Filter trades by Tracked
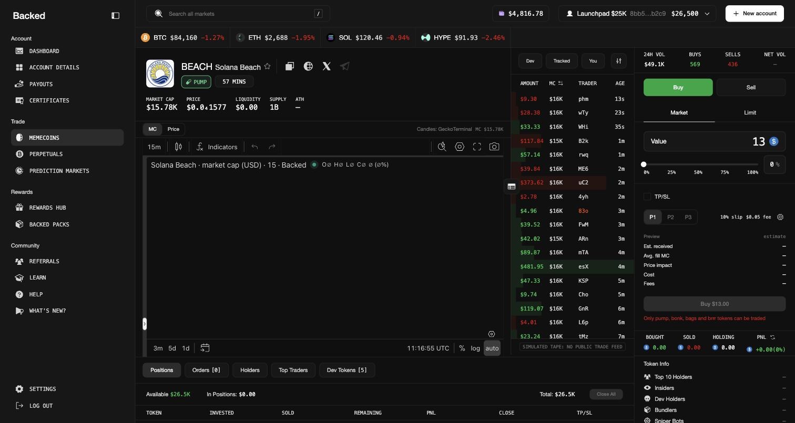This screenshot has height=423, width=795. click(562, 61)
